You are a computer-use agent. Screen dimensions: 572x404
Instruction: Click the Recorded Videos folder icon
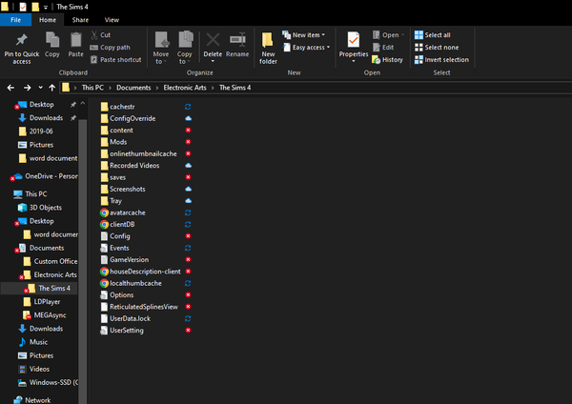(104, 166)
